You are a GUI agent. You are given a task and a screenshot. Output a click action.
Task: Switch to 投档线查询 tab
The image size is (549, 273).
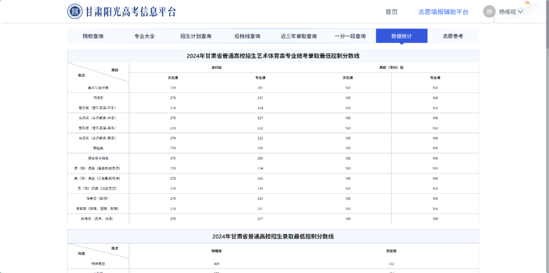pos(247,36)
